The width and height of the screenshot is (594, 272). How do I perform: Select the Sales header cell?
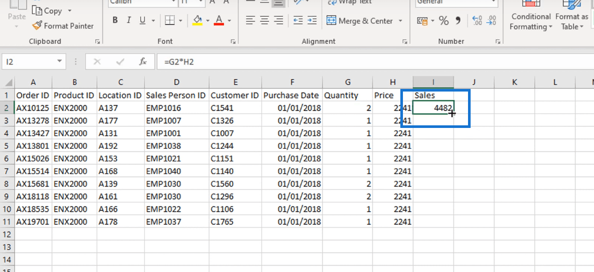433,95
